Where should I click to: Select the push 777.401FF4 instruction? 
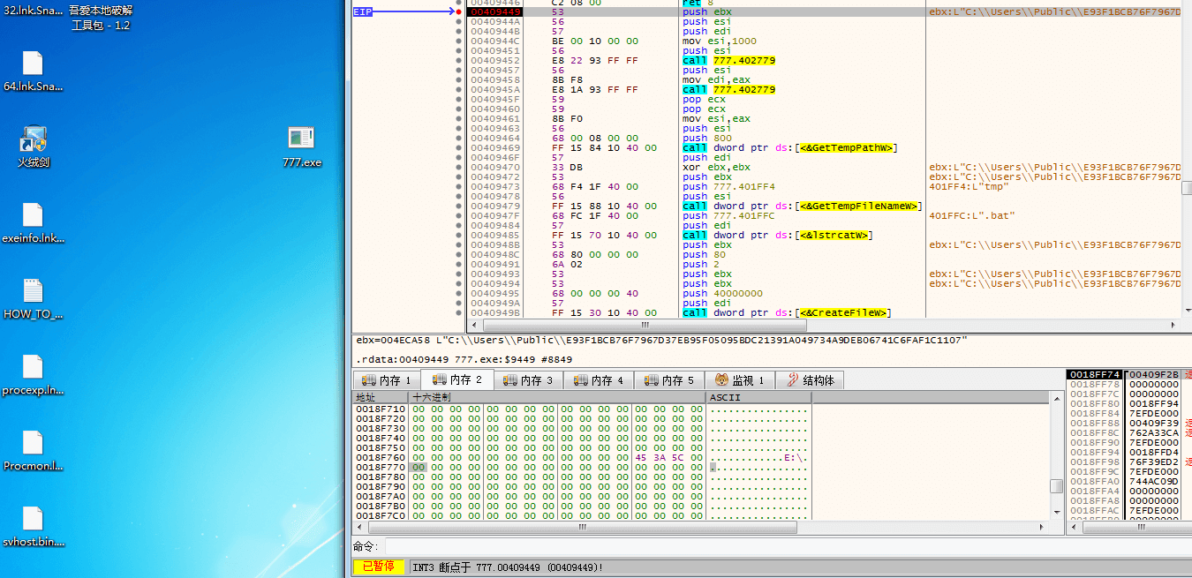pyautogui.click(x=728, y=187)
